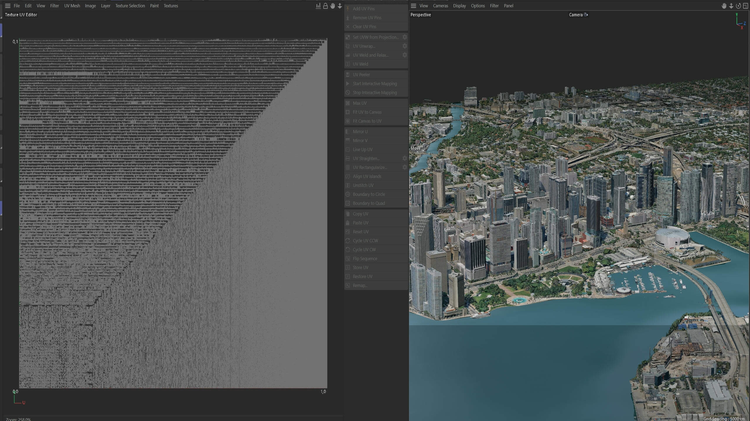The height and width of the screenshot is (421, 750).
Task: Click Remove UV Pins command
Action: click(x=376, y=18)
